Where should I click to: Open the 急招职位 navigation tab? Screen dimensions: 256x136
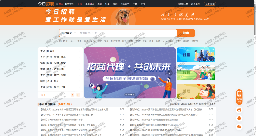89,4
